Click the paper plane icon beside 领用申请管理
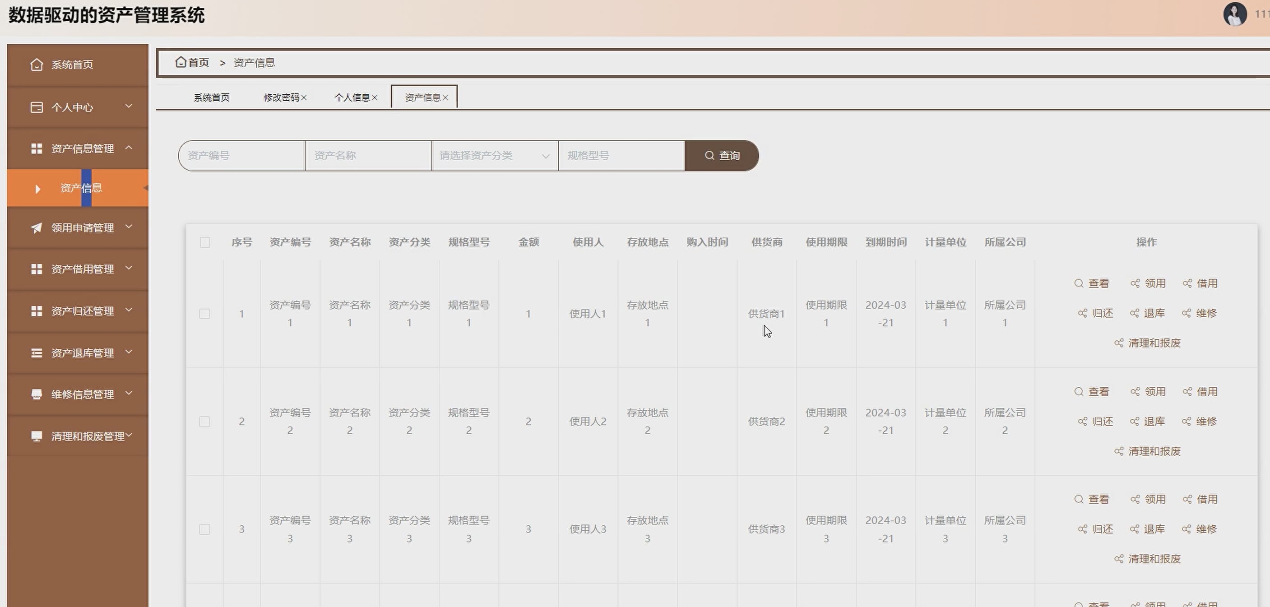 pos(37,228)
